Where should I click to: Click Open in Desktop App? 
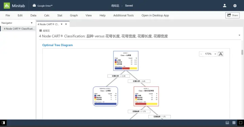[155, 15]
